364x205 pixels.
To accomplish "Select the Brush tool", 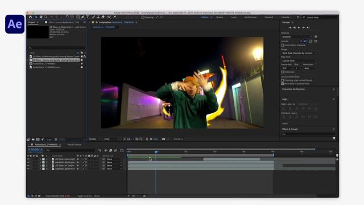I will pos(93,17).
